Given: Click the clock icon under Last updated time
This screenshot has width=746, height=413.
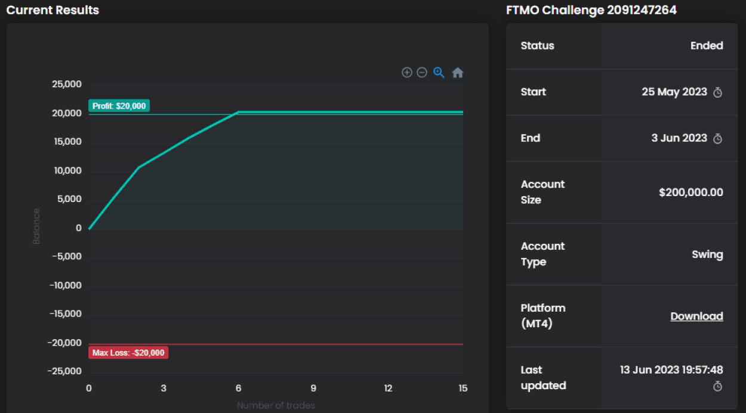Looking at the screenshot, I should click(x=718, y=386).
